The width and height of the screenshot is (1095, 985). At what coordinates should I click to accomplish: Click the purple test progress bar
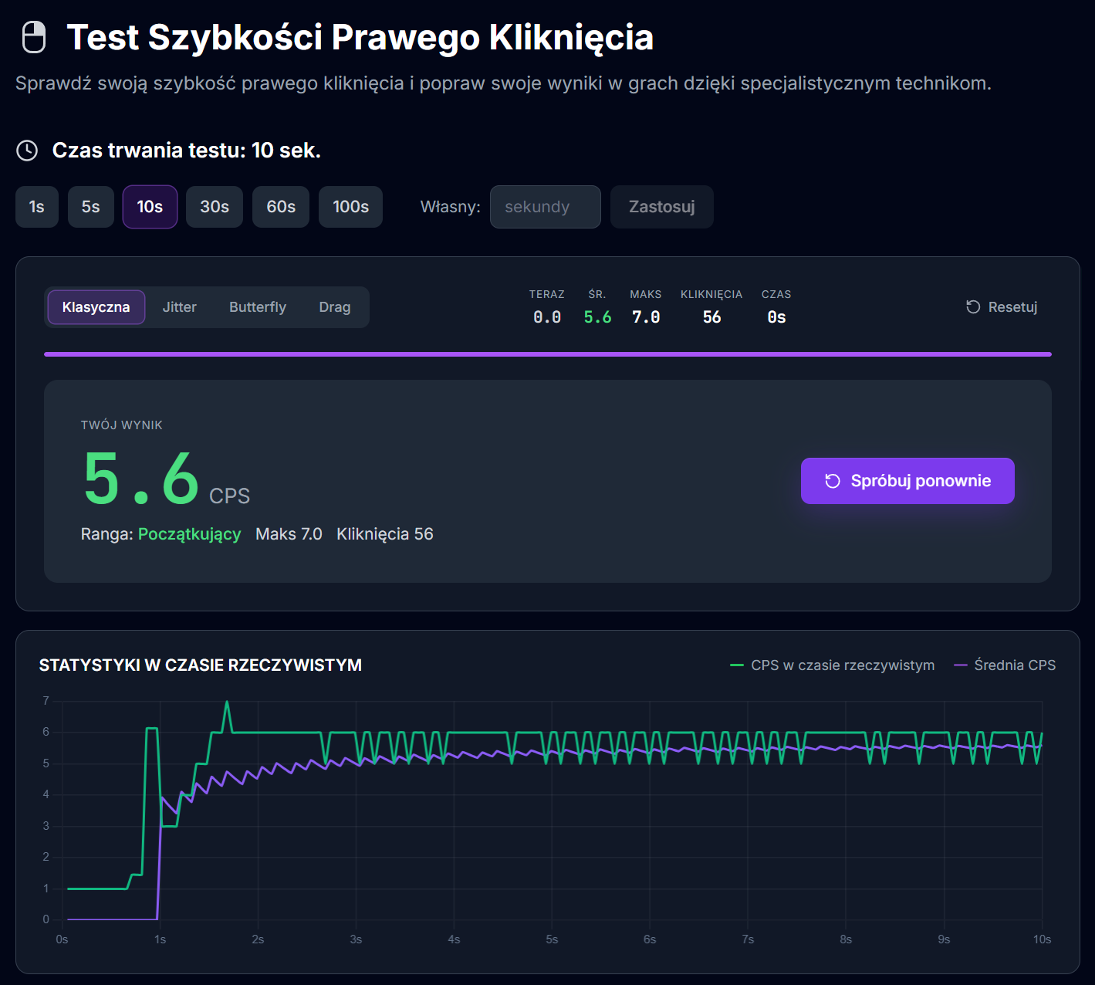tap(548, 354)
